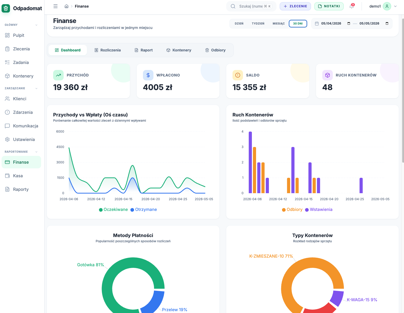The image size is (404, 313).
Task: Open the Notatki button
Action: pos(329,6)
